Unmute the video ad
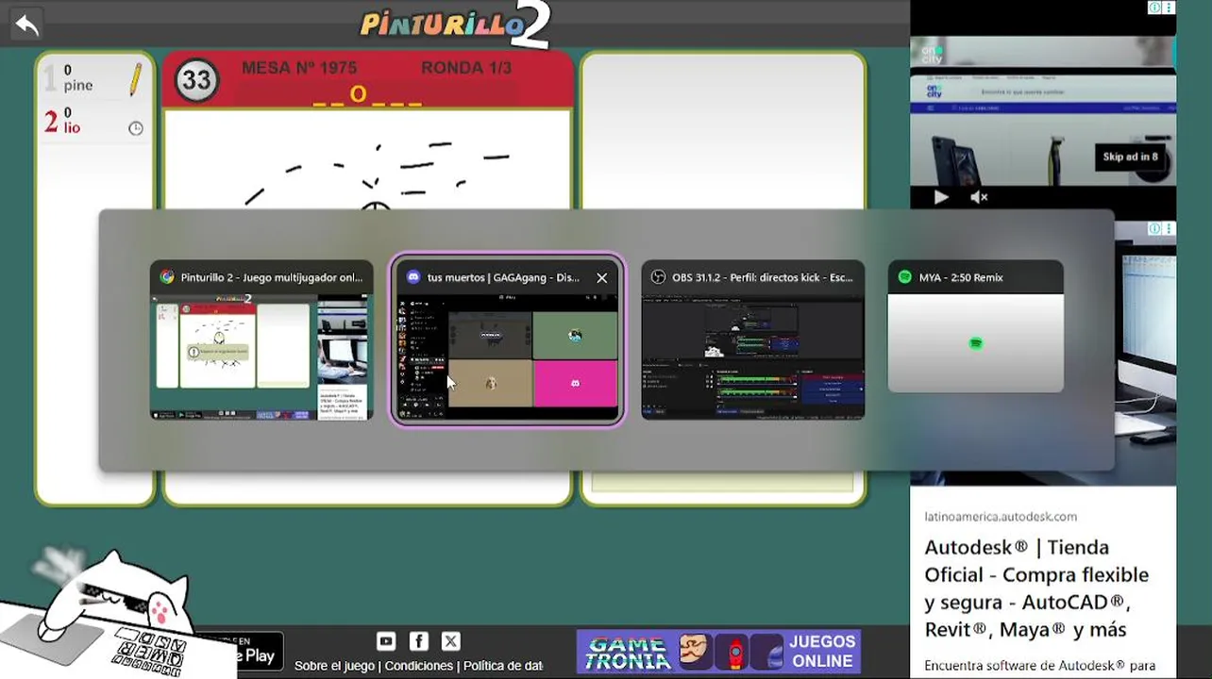This screenshot has height=679, width=1212. pyautogui.click(x=979, y=197)
